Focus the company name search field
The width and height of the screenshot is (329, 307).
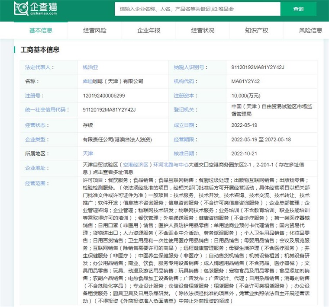(x=197, y=9)
